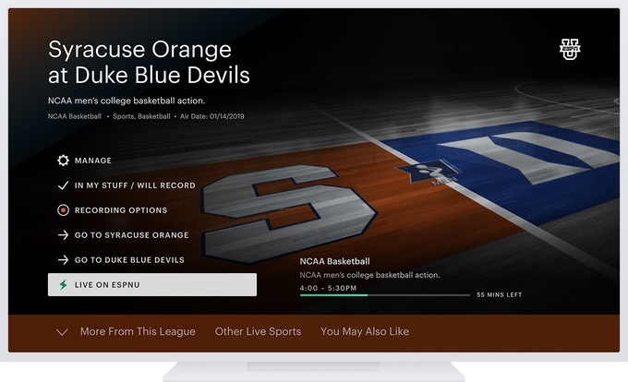This screenshot has width=628, height=382.
Task: Click the live broadcast progress bar
Action: click(385, 295)
